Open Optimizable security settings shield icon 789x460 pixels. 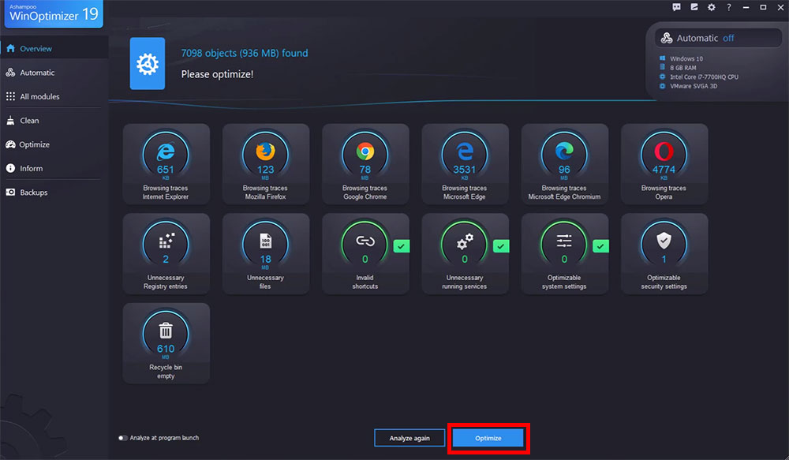point(664,241)
